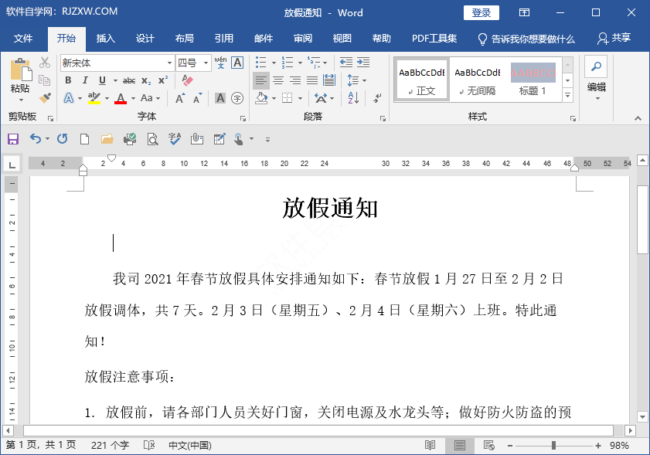Image resolution: width=650 pixels, height=455 pixels.
Task: Toggle bold formatting in the Font group
Action: (x=68, y=80)
